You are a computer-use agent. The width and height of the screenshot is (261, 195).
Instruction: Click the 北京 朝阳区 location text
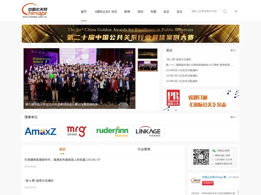click(233, 177)
